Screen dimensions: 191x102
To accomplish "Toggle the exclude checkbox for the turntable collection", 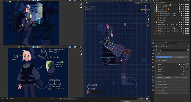I will [179, 9].
